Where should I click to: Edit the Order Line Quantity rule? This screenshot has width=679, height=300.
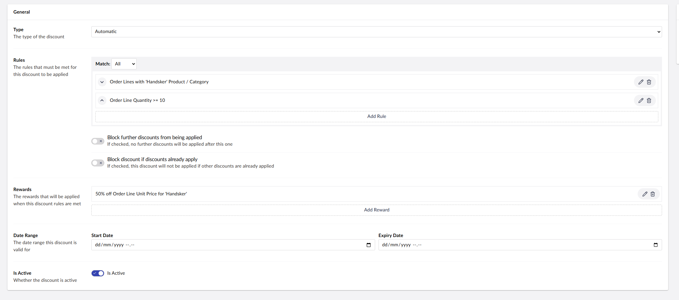pyautogui.click(x=641, y=101)
